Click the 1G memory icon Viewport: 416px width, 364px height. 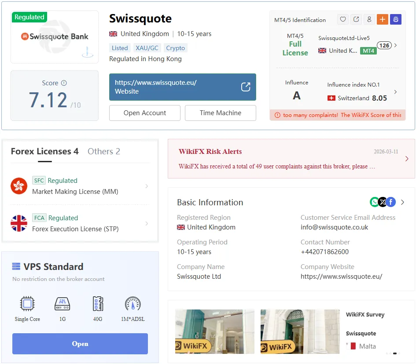63,304
